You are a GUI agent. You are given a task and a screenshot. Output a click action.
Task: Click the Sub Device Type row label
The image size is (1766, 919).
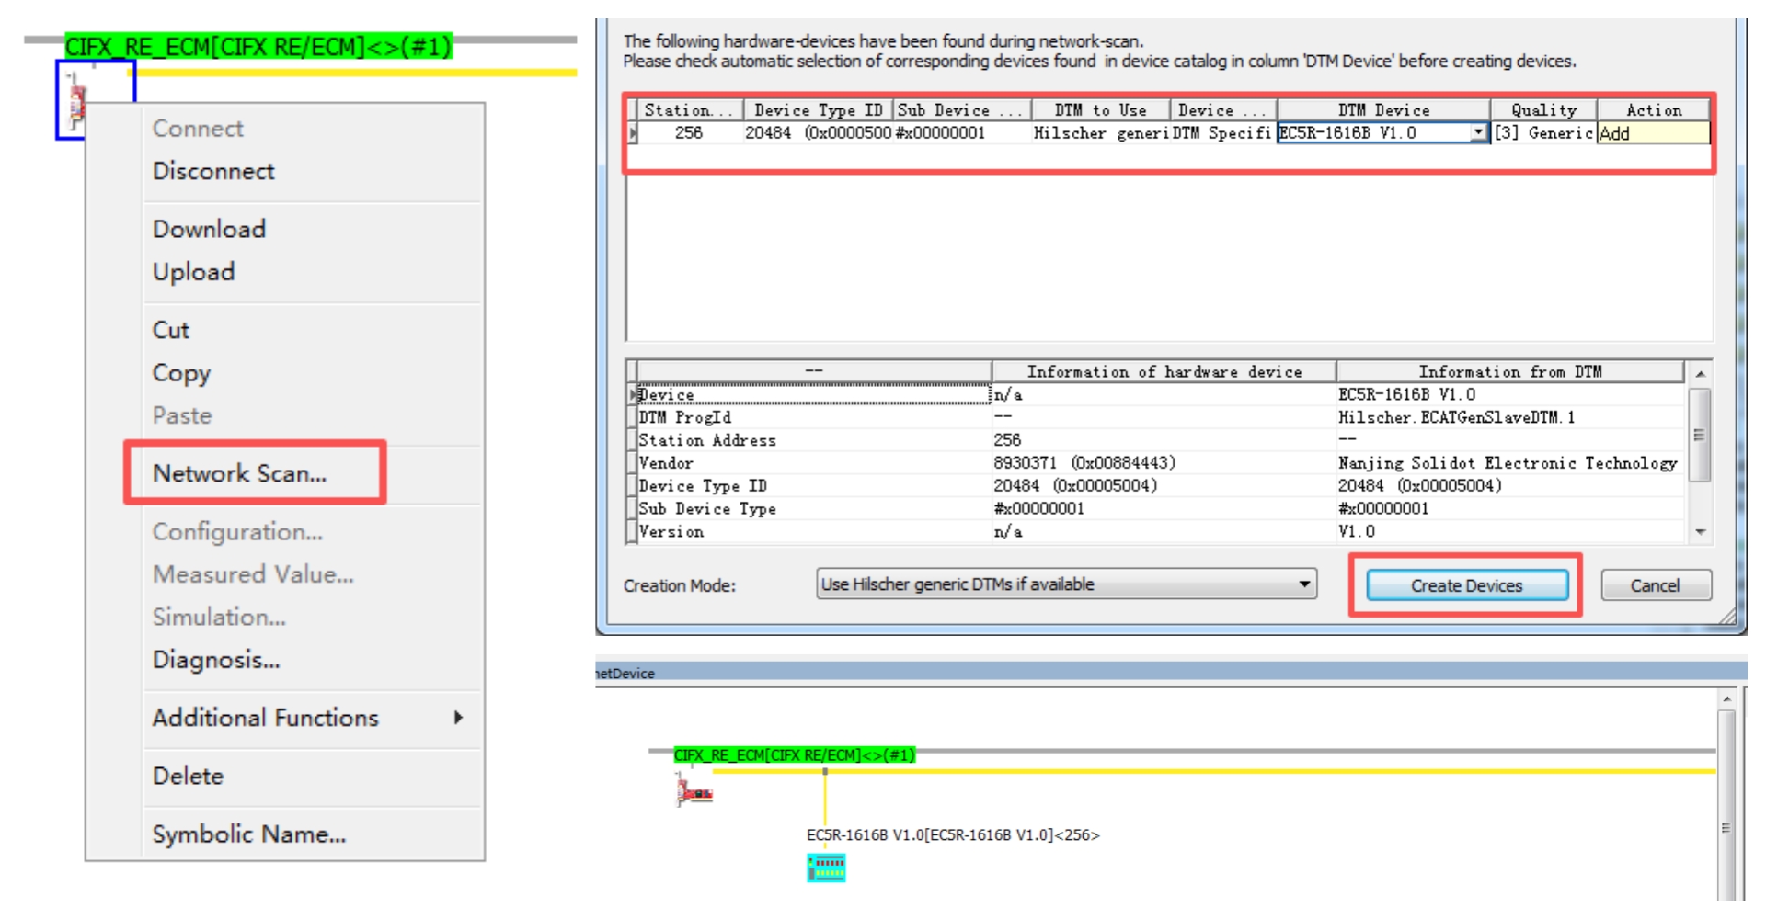(x=707, y=509)
